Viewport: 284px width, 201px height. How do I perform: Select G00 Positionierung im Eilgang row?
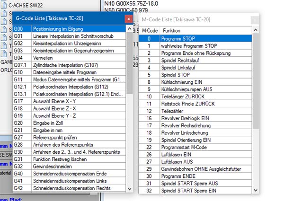coord(69,29)
